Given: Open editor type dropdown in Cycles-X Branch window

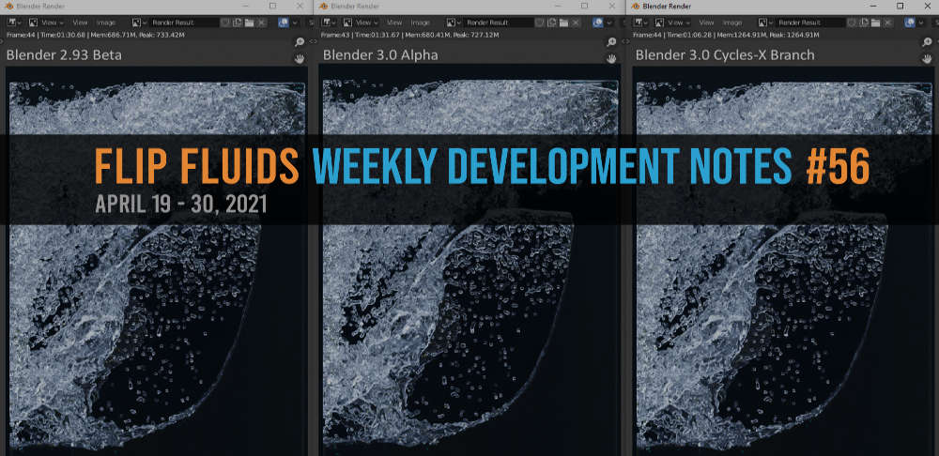Looking at the screenshot, I should tap(639, 23).
